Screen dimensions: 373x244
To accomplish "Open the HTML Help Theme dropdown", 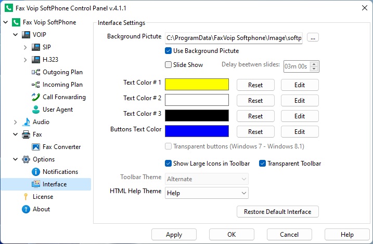I will pos(207,193).
